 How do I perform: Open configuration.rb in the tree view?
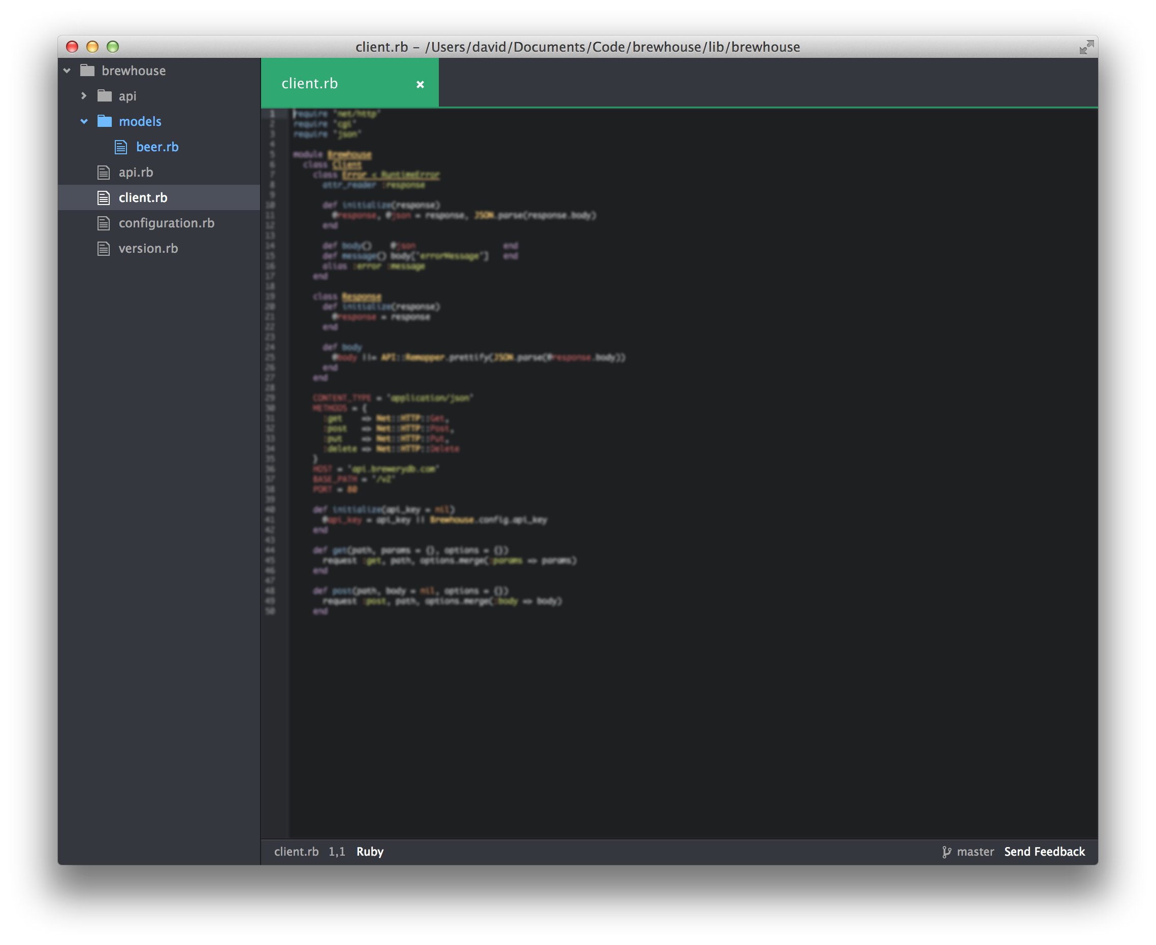coord(166,223)
